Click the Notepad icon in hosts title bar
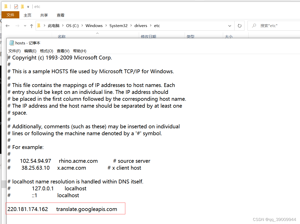 (12, 43)
